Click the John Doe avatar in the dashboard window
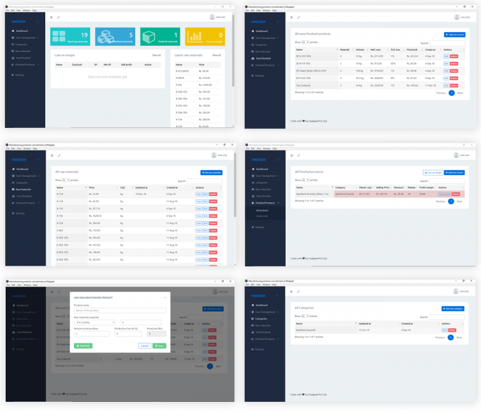 [x=212, y=17]
